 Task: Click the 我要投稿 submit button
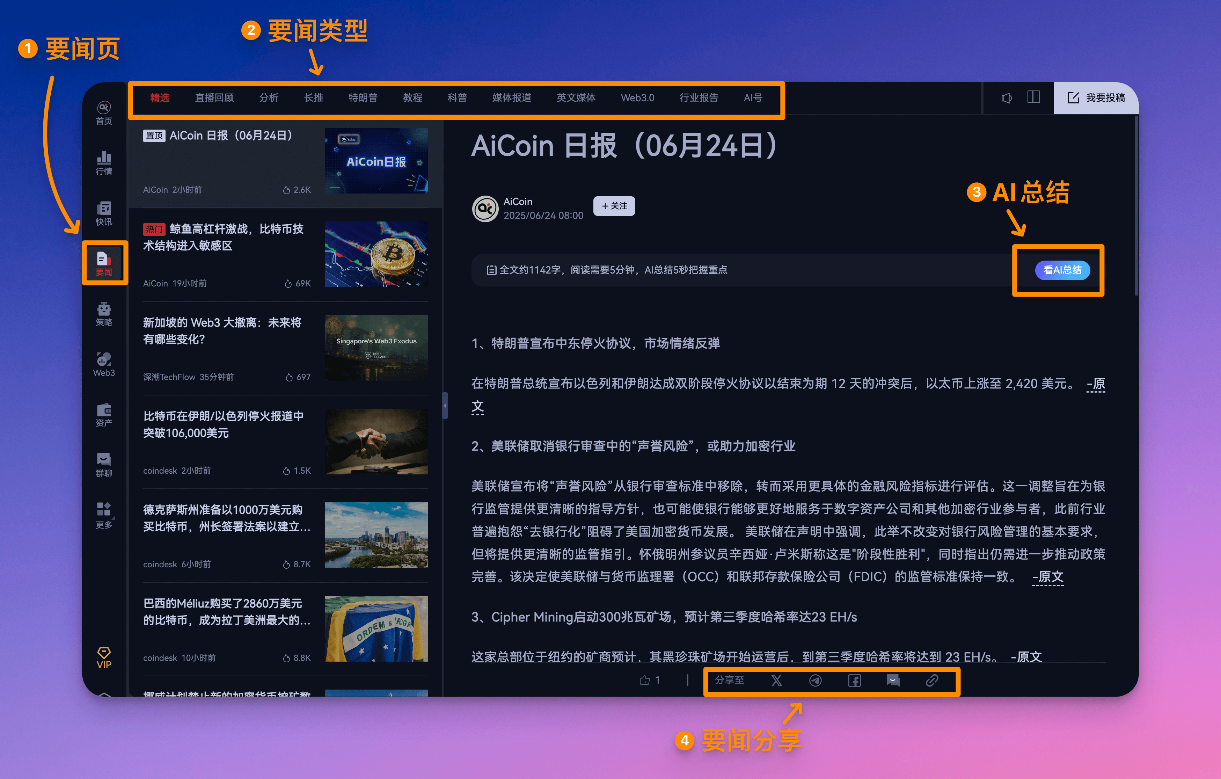pyautogui.click(x=1096, y=98)
